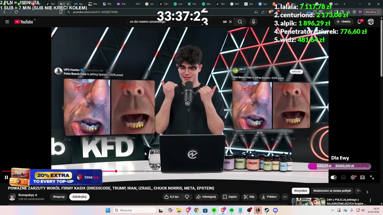Open Konopskyy channel avatar
383x215 pixels.
[12, 197]
